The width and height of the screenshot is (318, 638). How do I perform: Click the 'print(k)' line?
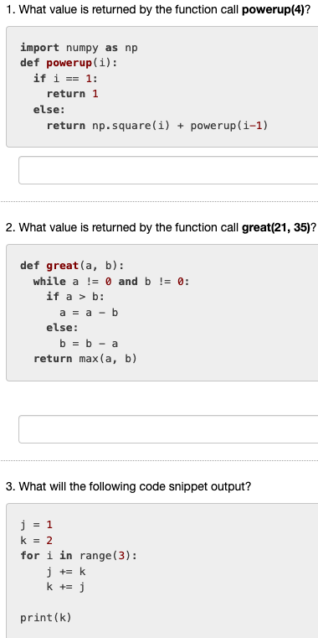pyautogui.click(x=46, y=618)
